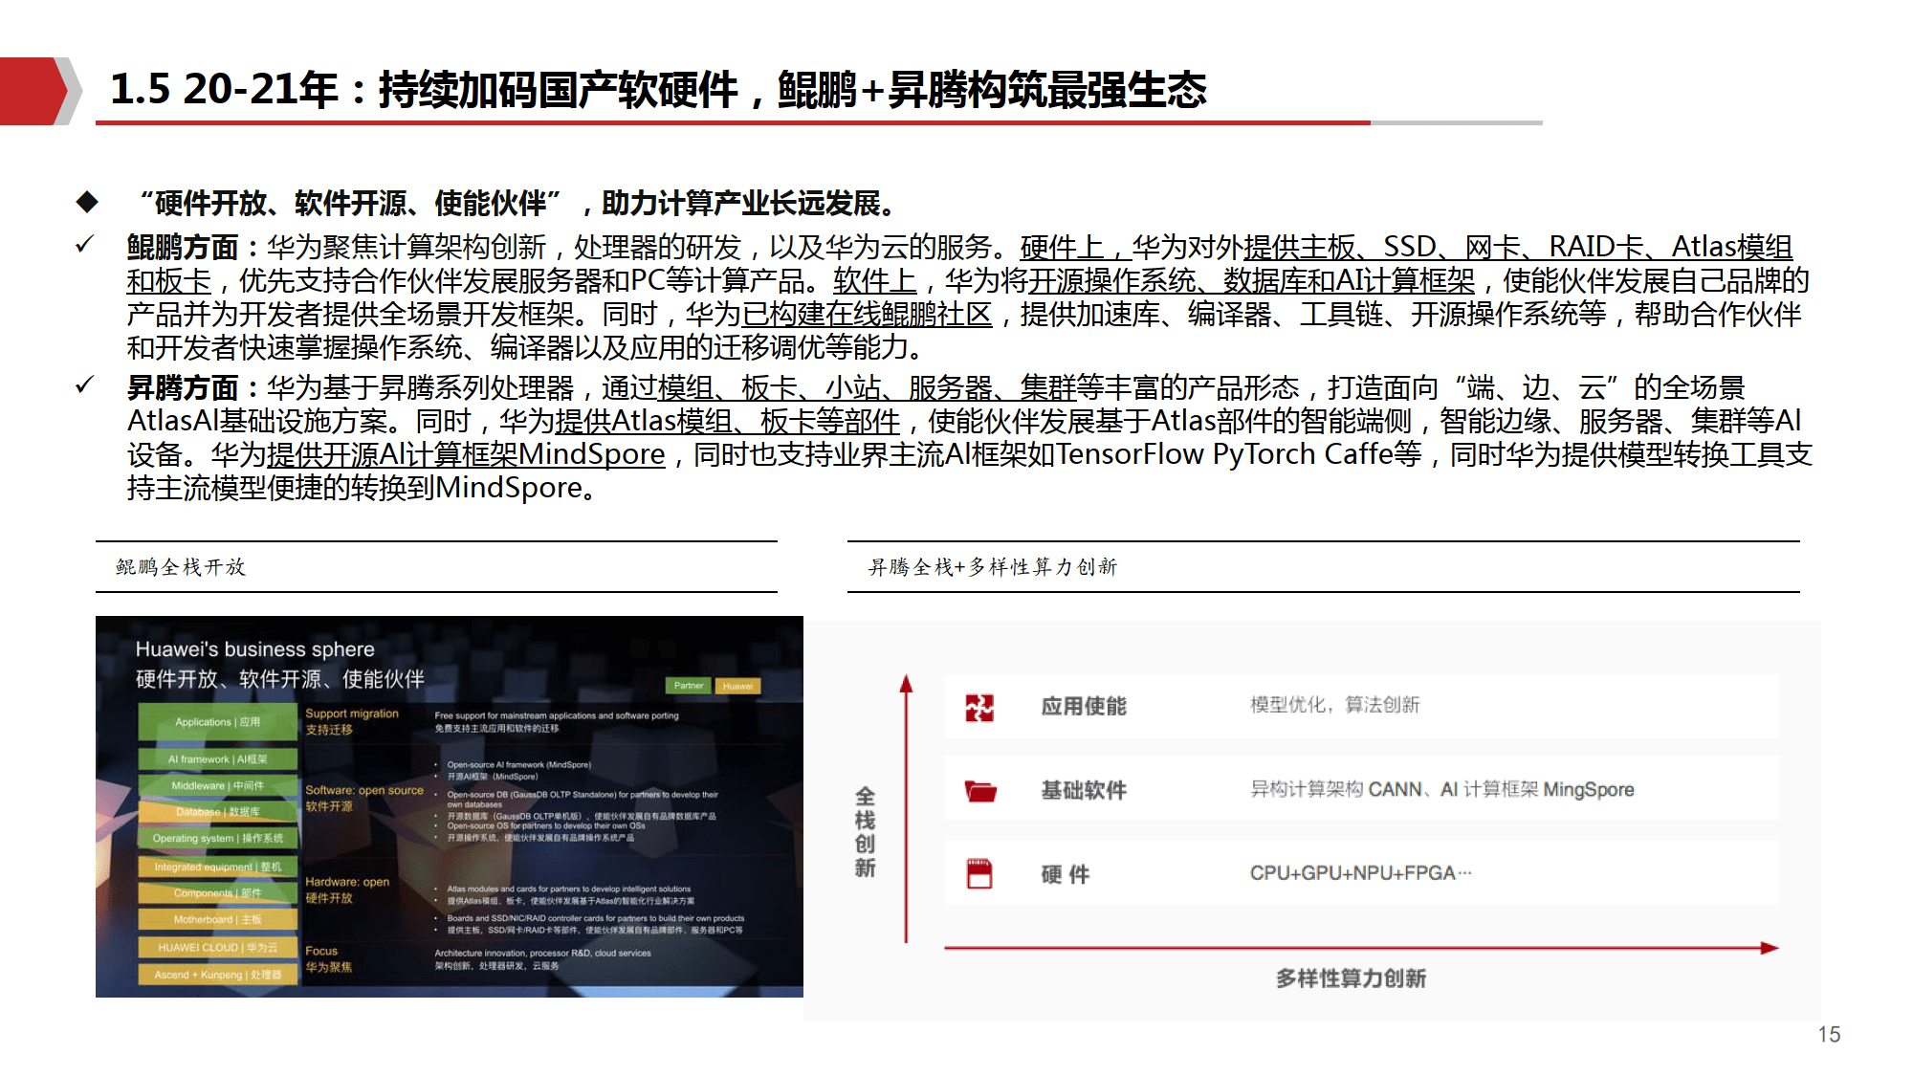Click the 硬件 row label in diagram
This screenshot has width=1913, height=1076.
(x=1066, y=874)
